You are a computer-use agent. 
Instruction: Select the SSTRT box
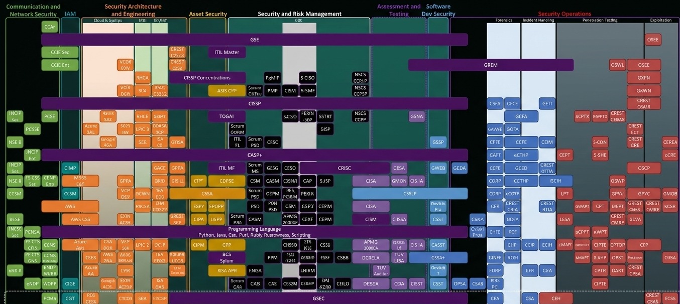coord(325,116)
